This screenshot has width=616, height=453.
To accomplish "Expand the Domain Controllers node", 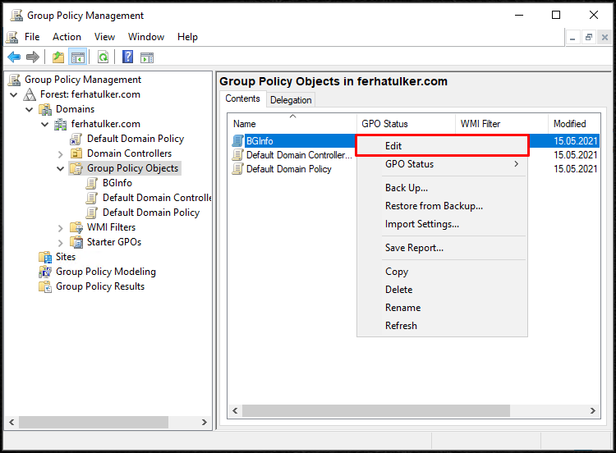I will 60,154.
